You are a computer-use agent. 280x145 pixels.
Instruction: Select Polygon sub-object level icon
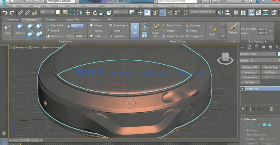coord(264,125)
